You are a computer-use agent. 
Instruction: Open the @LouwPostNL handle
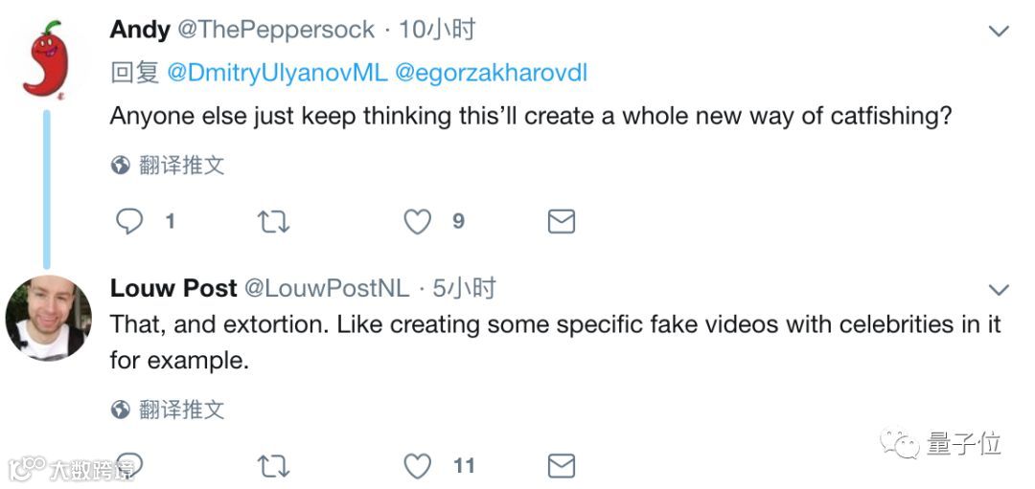pyautogui.click(x=327, y=288)
